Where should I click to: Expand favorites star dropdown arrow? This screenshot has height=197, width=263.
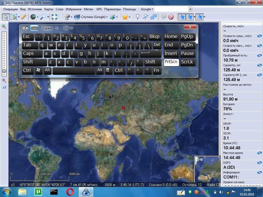coord(129,17)
